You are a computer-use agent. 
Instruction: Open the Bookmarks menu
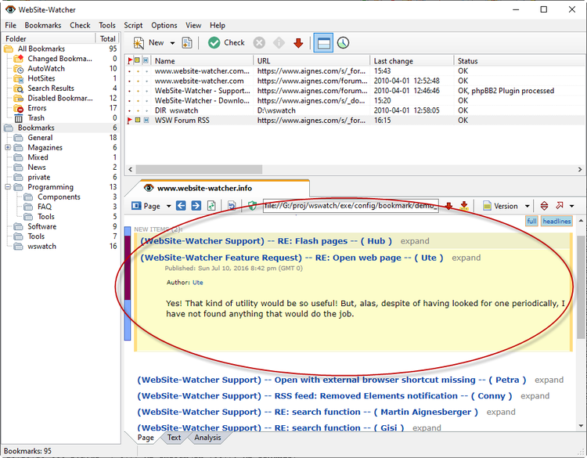coord(42,25)
